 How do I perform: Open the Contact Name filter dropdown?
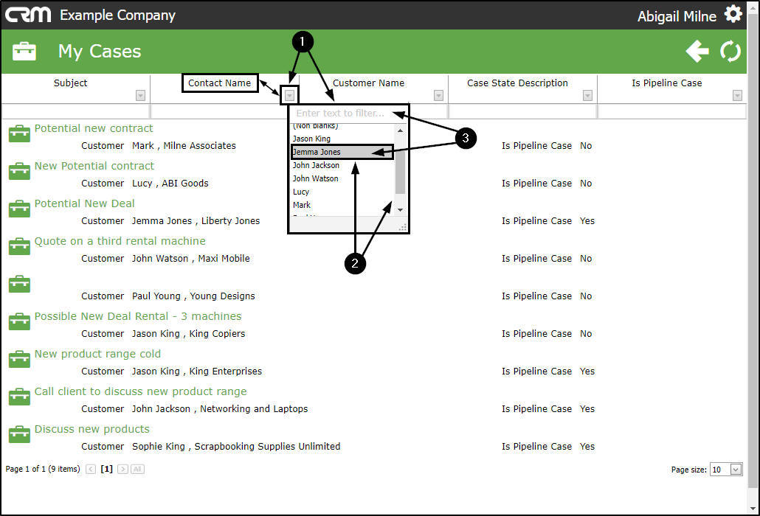pyautogui.click(x=289, y=95)
